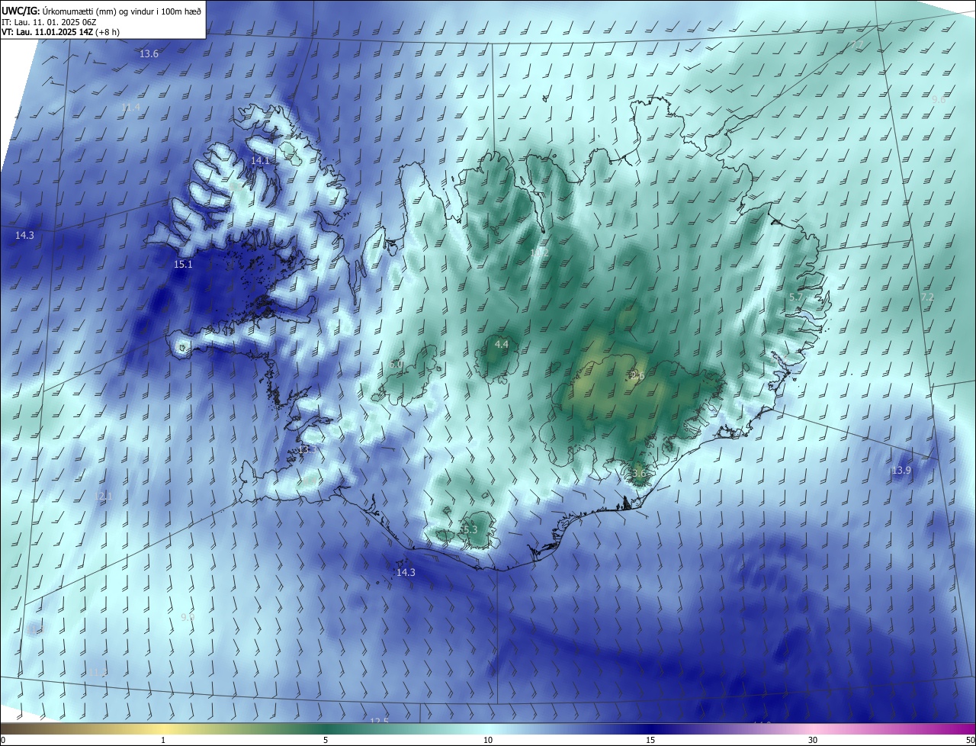The height and width of the screenshot is (746, 976).
Task: Click the 9.9 value label
Action: (x=188, y=617)
